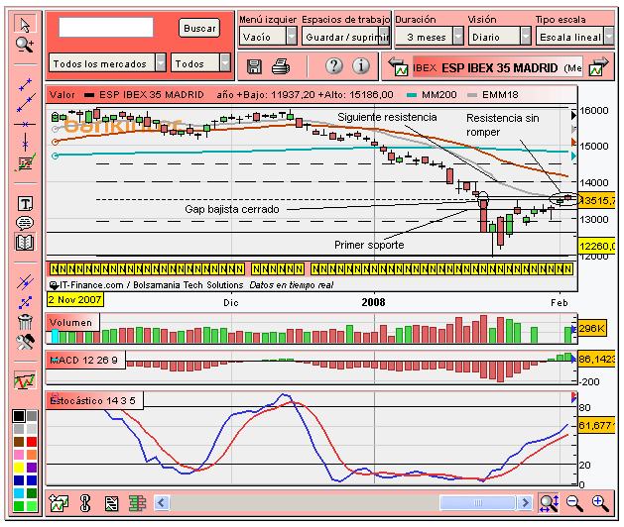Click the horizontal scrollbar thumb

pos(478,503)
